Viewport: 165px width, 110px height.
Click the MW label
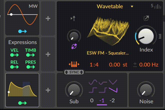[x=33, y=6]
